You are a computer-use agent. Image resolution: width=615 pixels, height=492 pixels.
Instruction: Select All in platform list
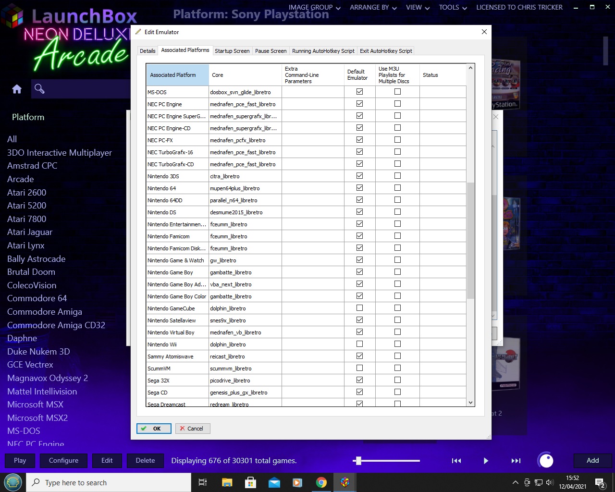click(x=12, y=139)
